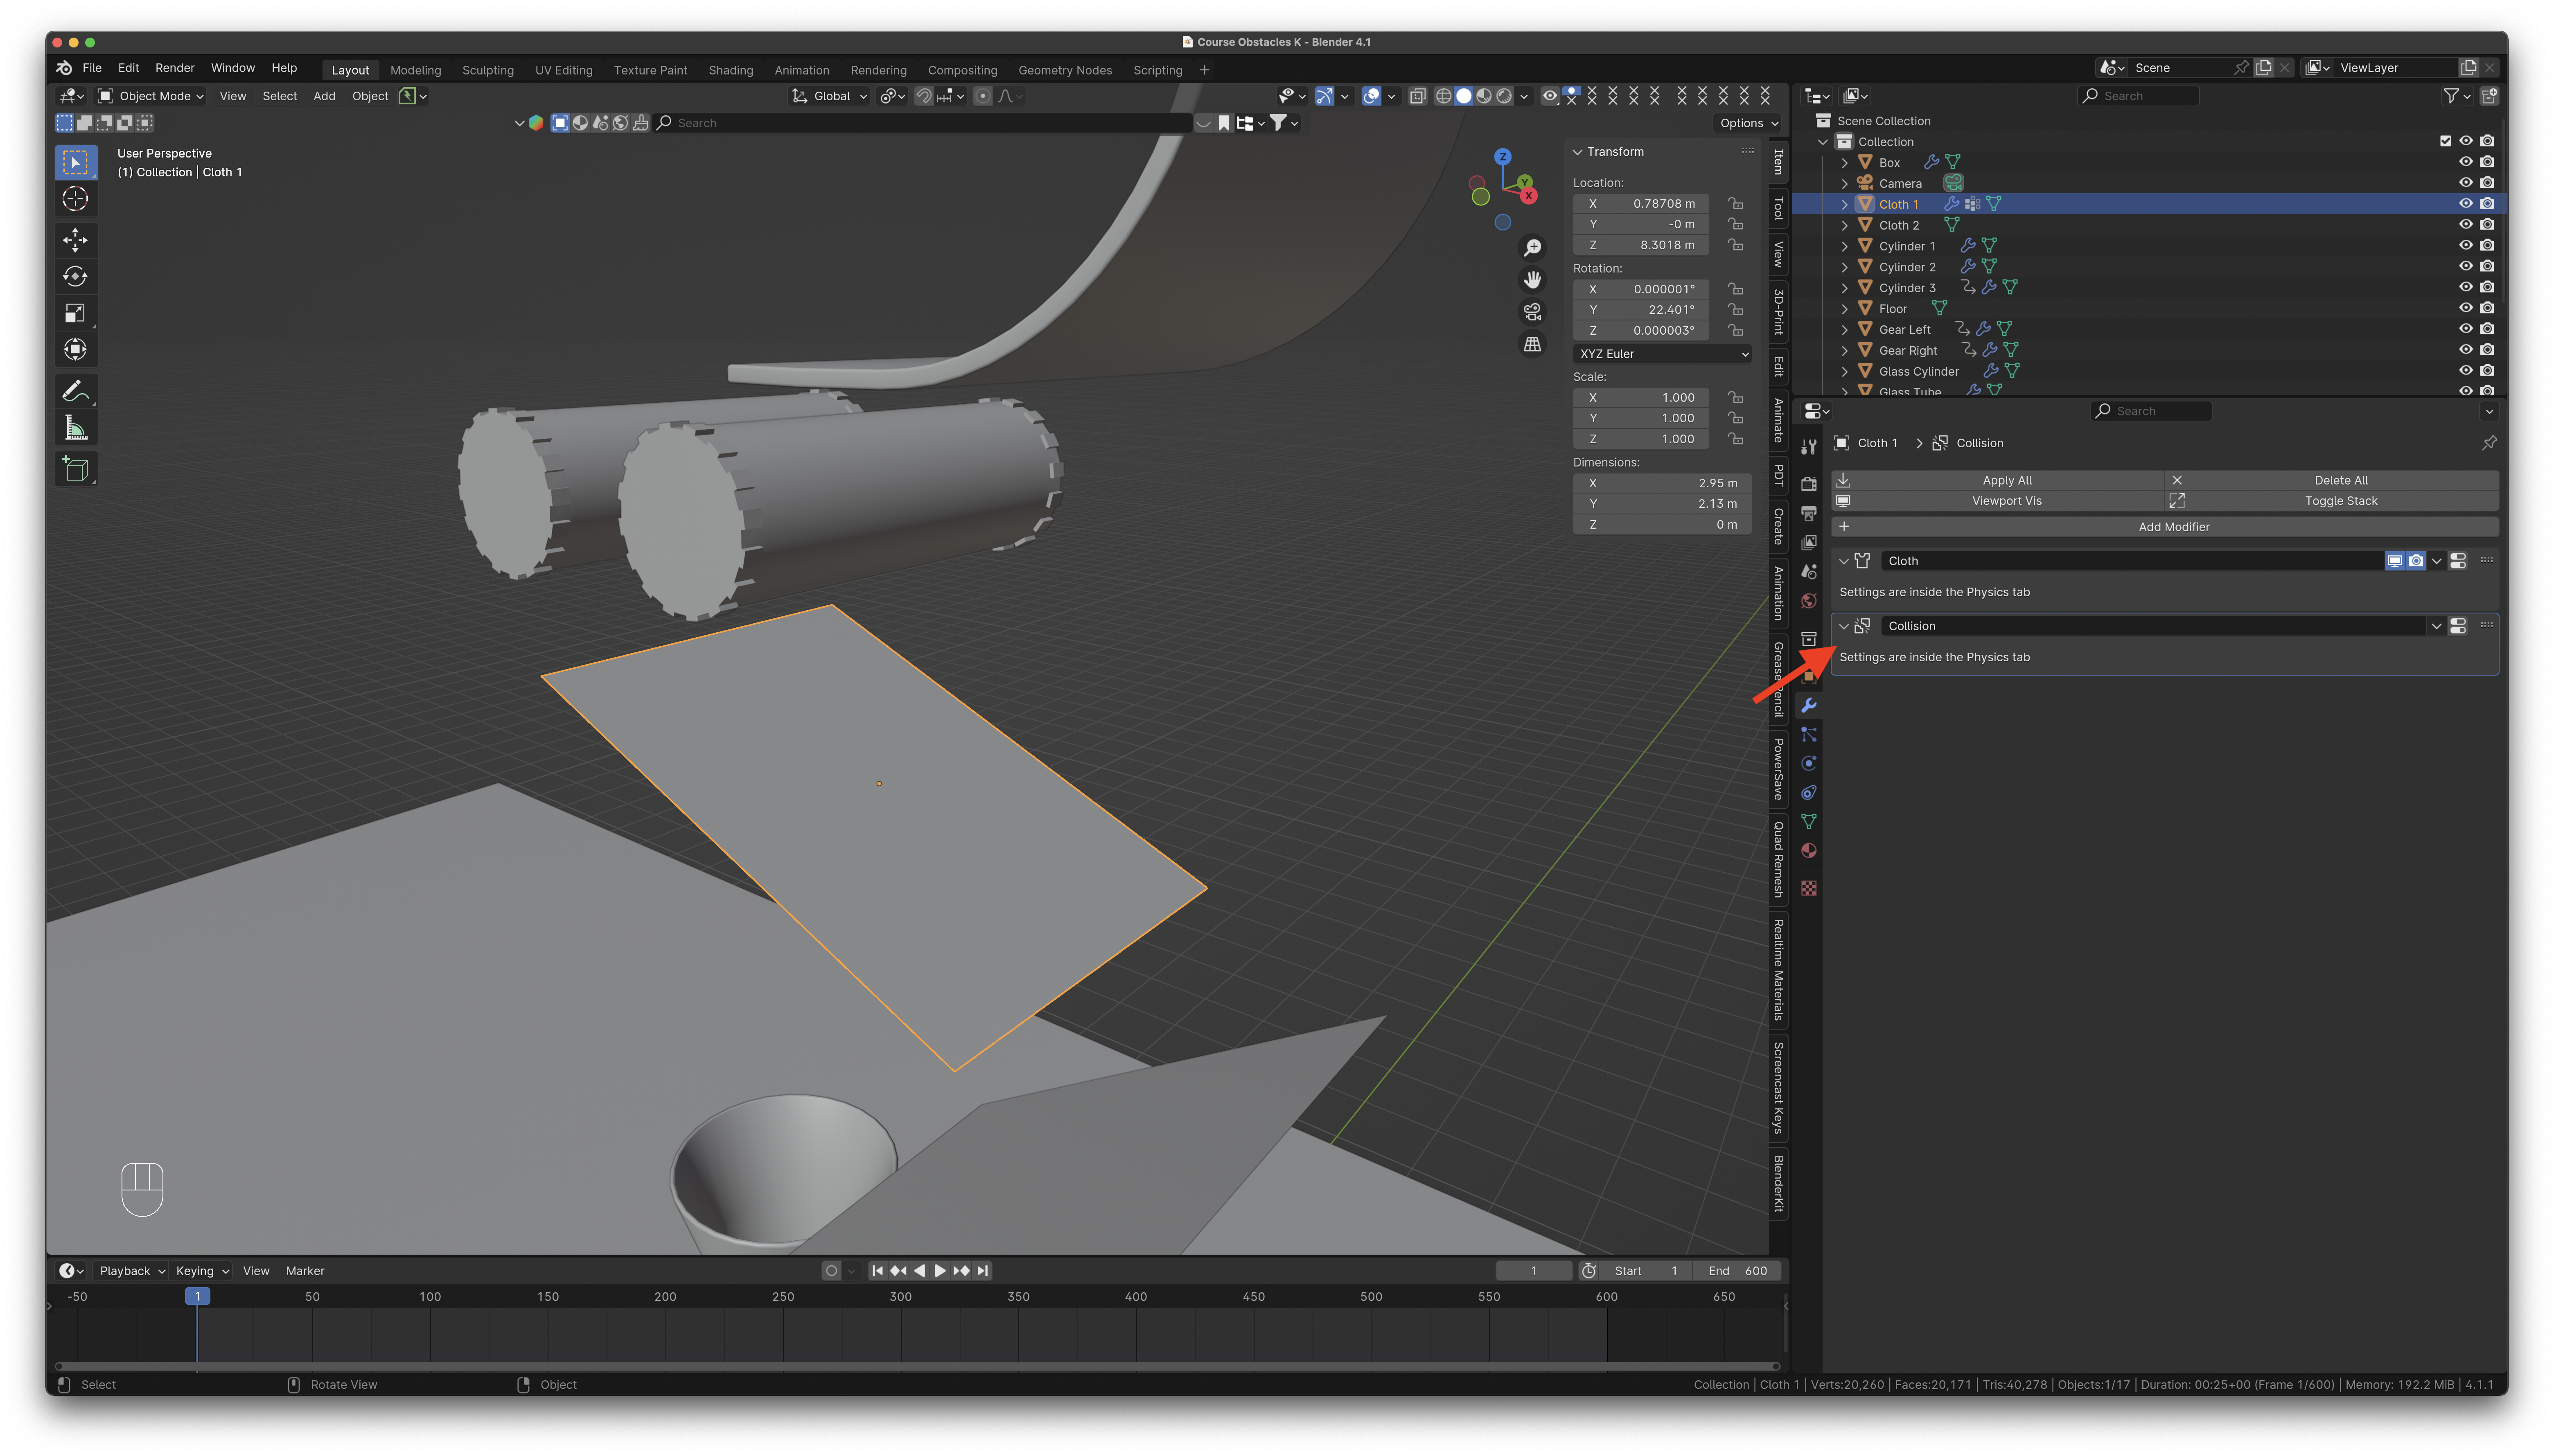Click the Dimensions X value field
The width and height of the screenshot is (2554, 1456).
click(x=1662, y=483)
